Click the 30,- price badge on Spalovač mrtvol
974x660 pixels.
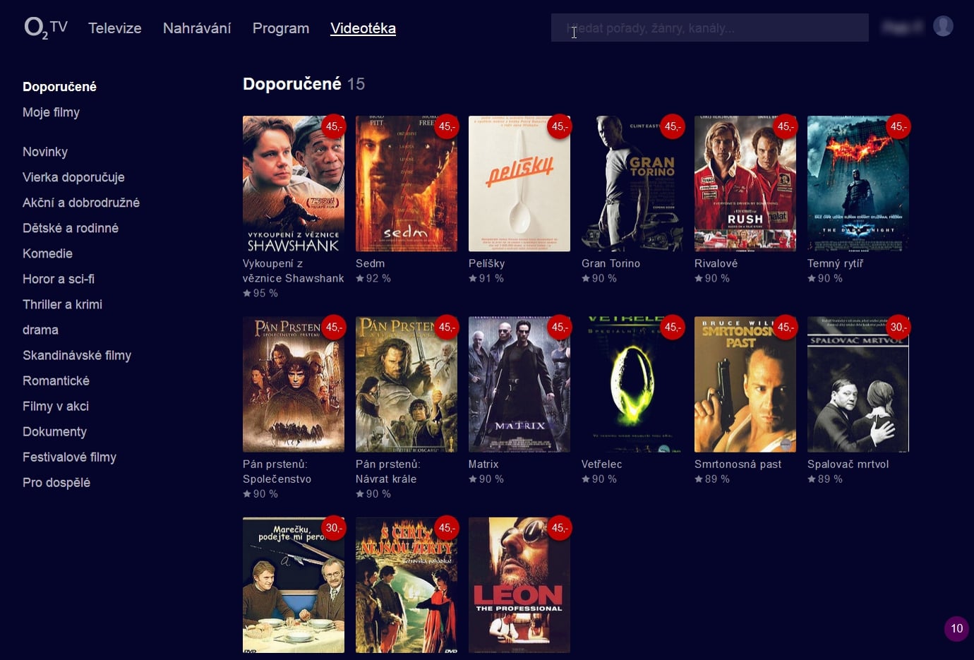pyautogui.click(x=898, y=327)
